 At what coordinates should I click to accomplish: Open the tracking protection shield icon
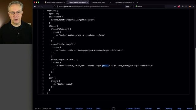point(55,7)
